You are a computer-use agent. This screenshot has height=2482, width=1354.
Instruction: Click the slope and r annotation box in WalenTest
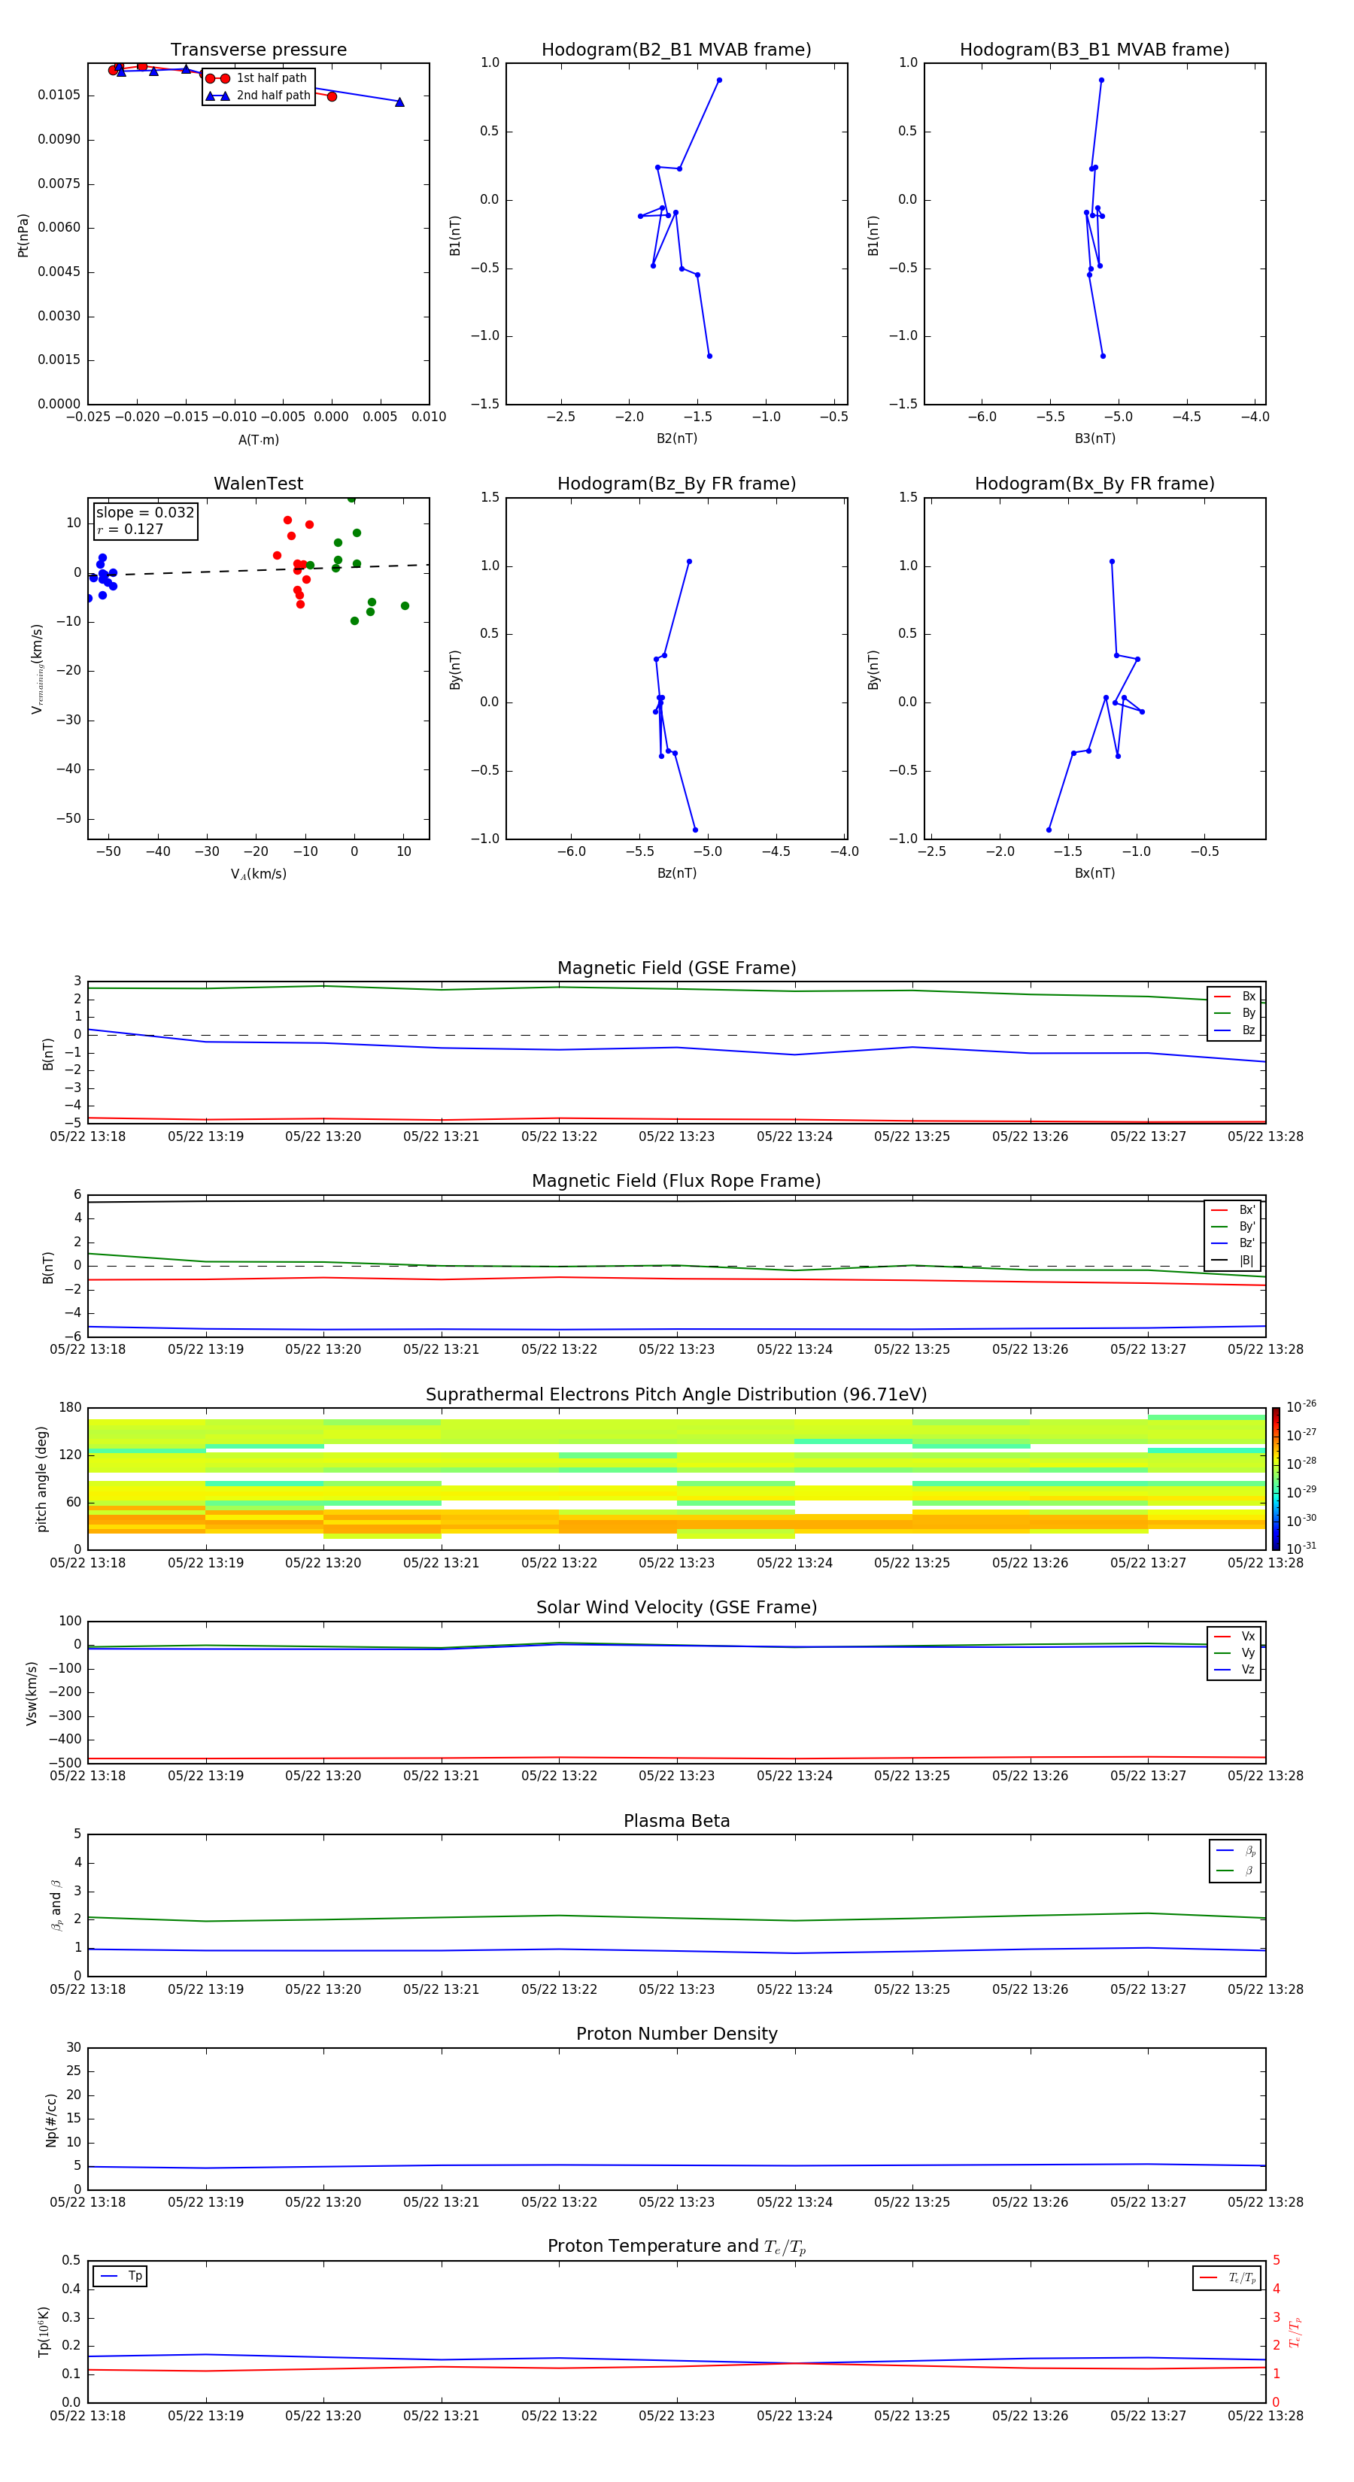pos(145,520)
